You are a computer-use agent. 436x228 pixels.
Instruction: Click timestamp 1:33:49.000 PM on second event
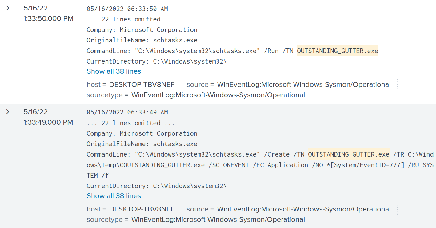[x=48, y=122]
